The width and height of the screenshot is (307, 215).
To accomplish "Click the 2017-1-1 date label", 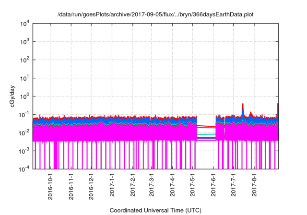I will 112,184.
